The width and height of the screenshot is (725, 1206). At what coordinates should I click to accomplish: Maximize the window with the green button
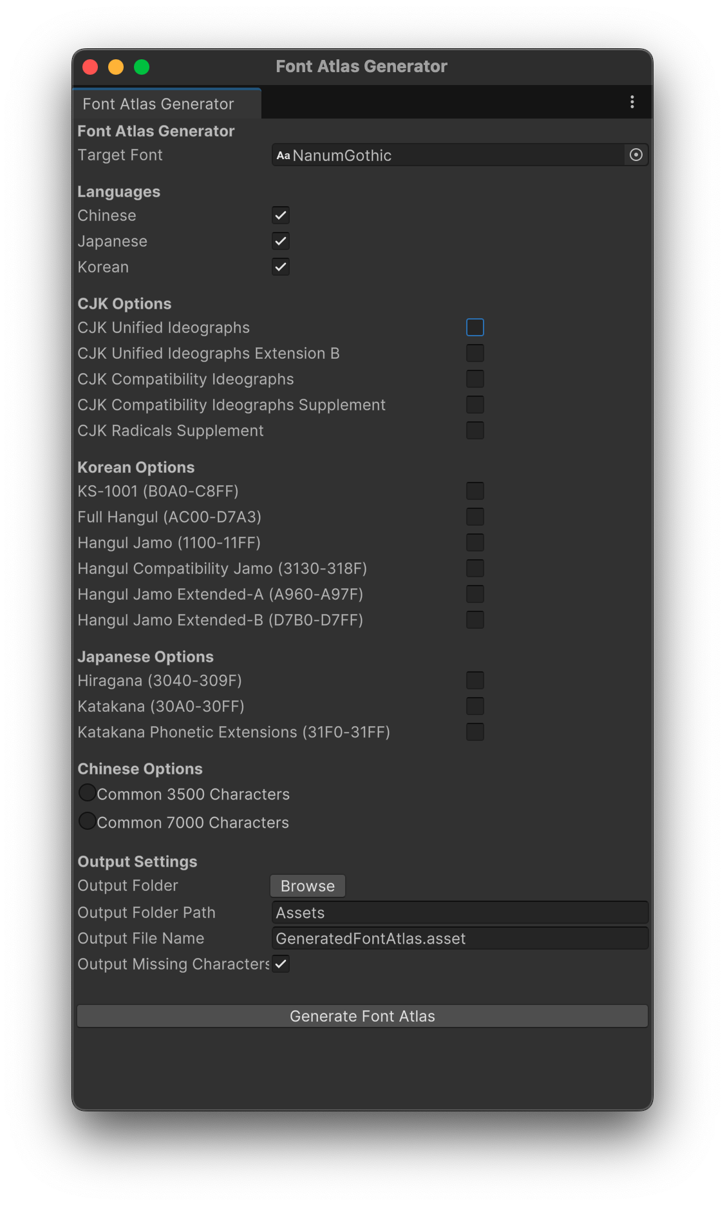point(142,67)
